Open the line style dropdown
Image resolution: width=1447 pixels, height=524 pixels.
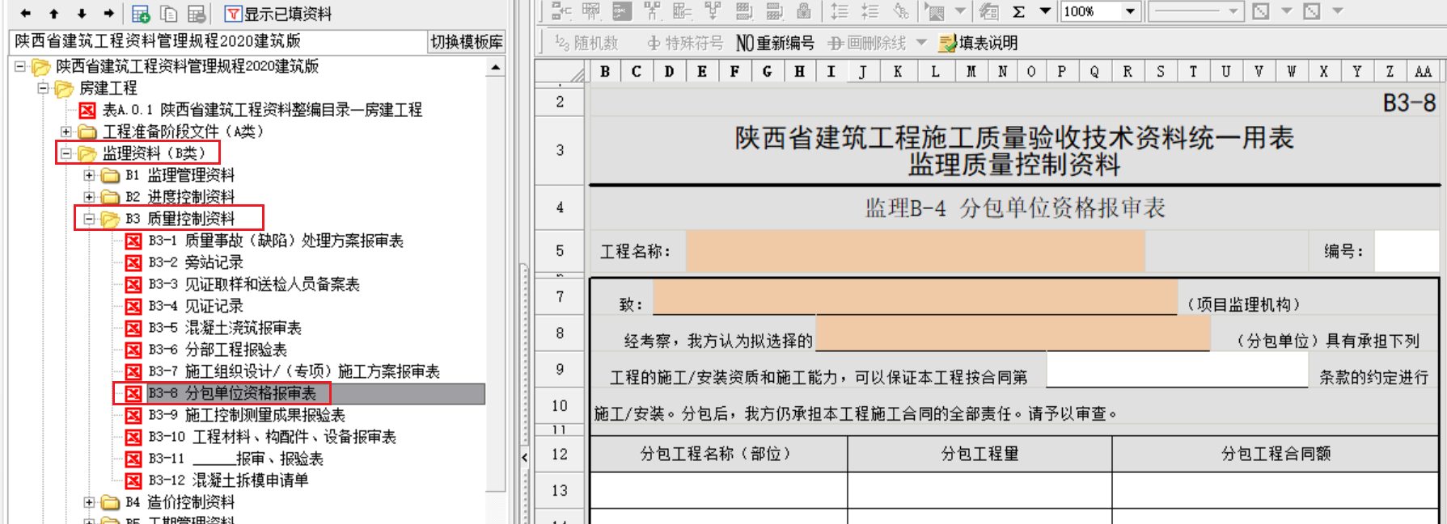1233,11
